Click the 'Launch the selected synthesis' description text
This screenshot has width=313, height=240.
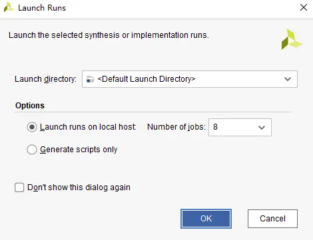click(x=109, y=35)
